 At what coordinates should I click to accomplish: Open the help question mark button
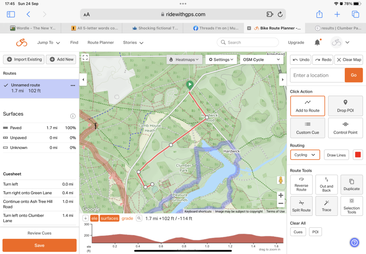354,243
